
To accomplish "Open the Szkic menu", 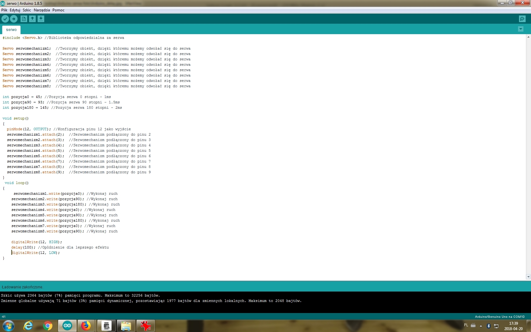I will 27,10.
